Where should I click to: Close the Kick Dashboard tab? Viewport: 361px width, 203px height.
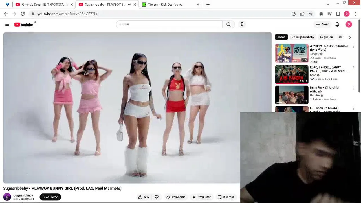coord(198,5)
